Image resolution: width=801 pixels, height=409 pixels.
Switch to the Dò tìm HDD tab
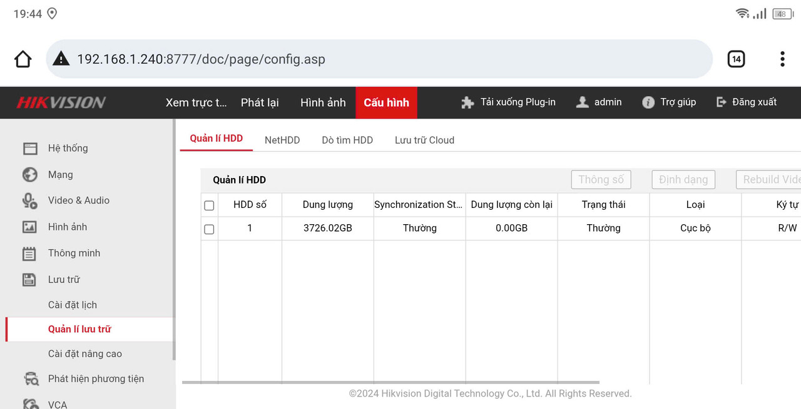coord(347,140)
